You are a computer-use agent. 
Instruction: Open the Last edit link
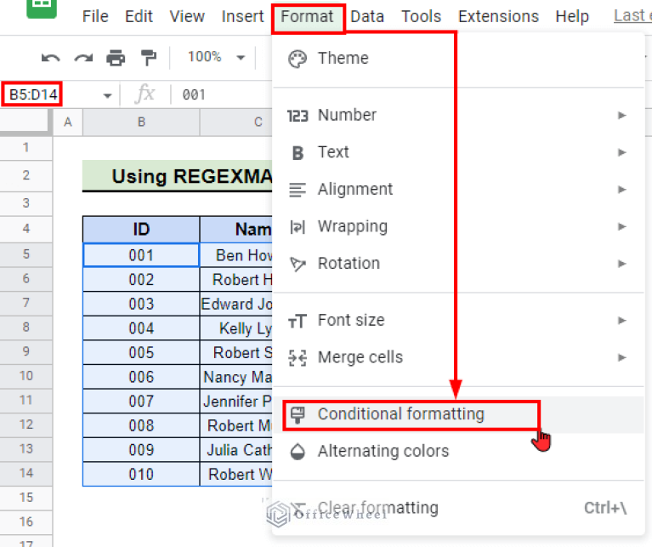631,16
